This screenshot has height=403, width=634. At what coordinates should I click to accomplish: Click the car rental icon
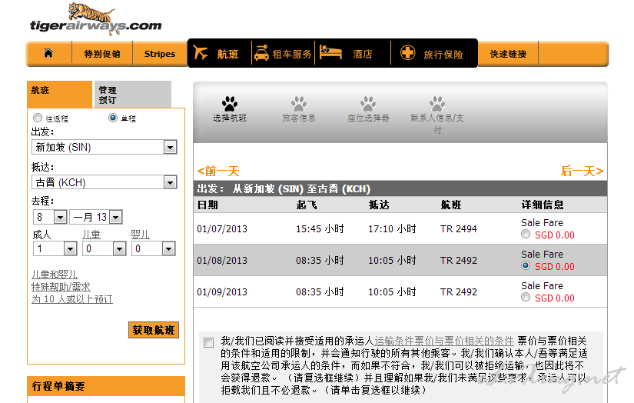coord(261,53)
